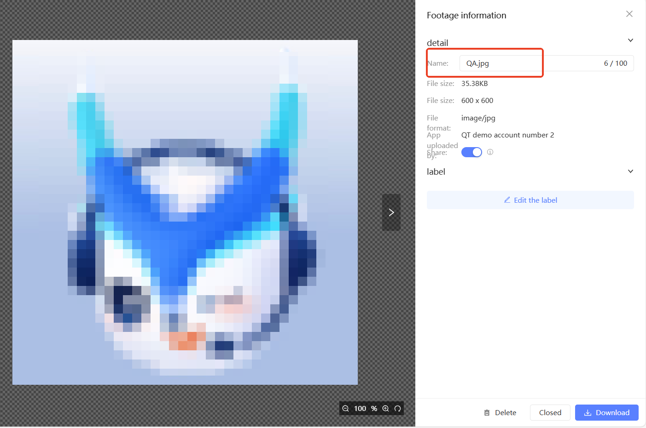Collapse the detail section chevron
This screenshot has height=428, width=646.
point(630,40)
